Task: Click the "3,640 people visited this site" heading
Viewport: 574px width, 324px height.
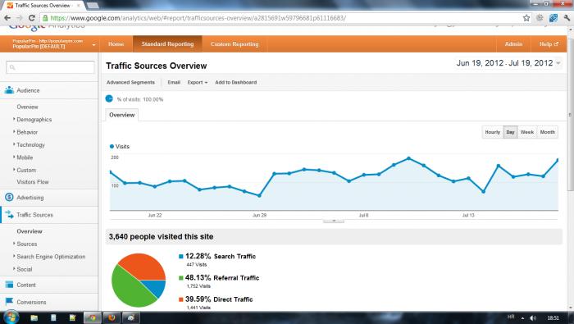Action: pos(161,237)
